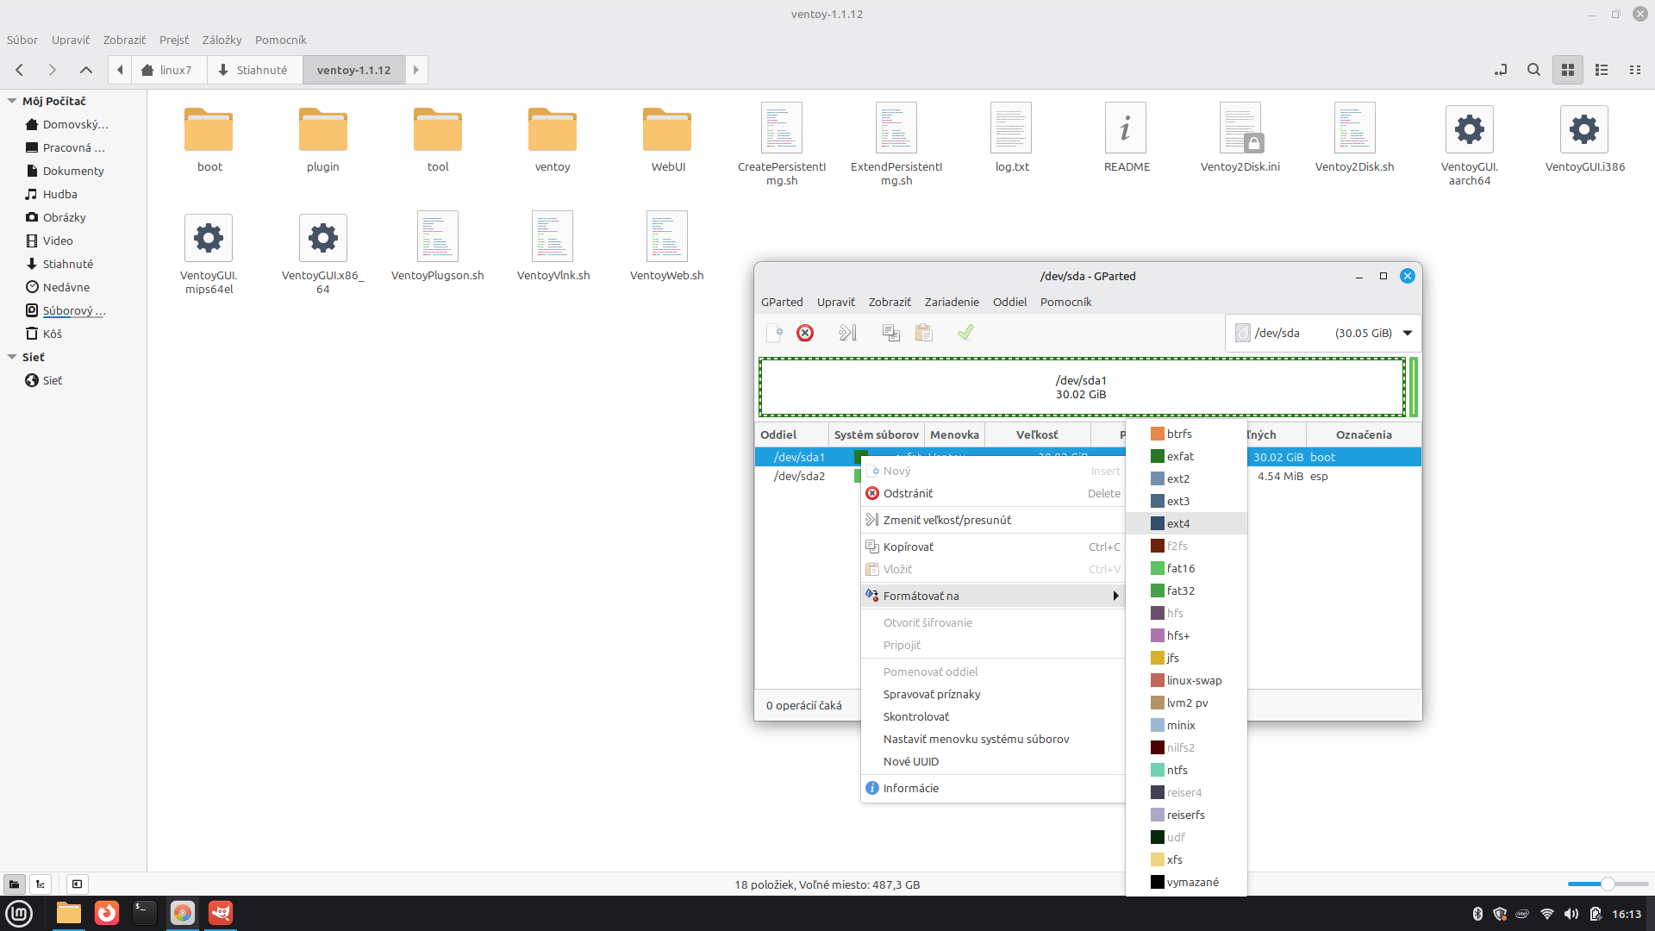Toggle location entry button in file manager
The image size is (1655, 931).
click(x=1501, y=70)
